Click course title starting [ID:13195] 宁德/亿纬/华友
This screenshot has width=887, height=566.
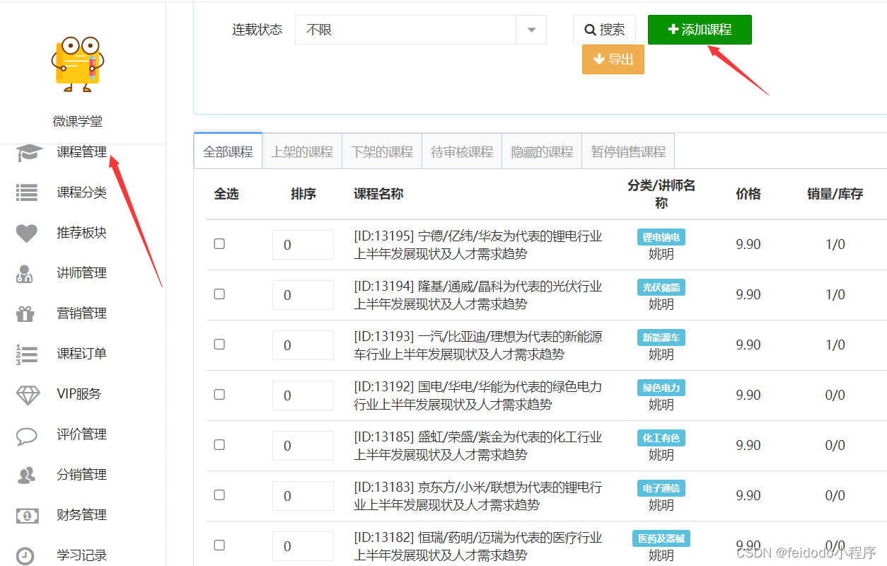(478, 245)
